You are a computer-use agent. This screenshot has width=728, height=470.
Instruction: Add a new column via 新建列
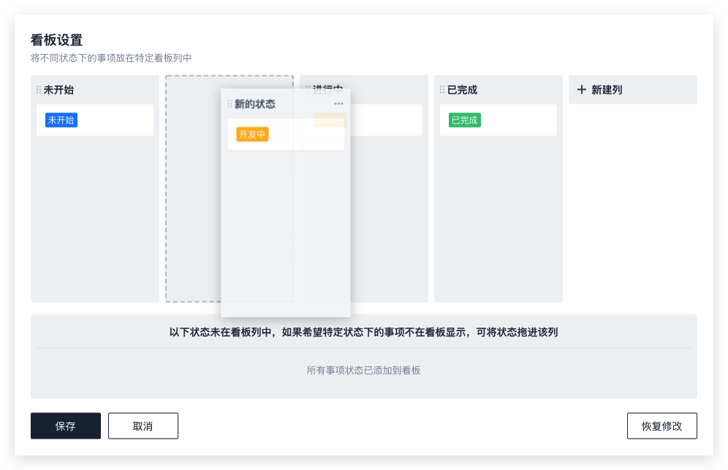click(x=633, y=90)
